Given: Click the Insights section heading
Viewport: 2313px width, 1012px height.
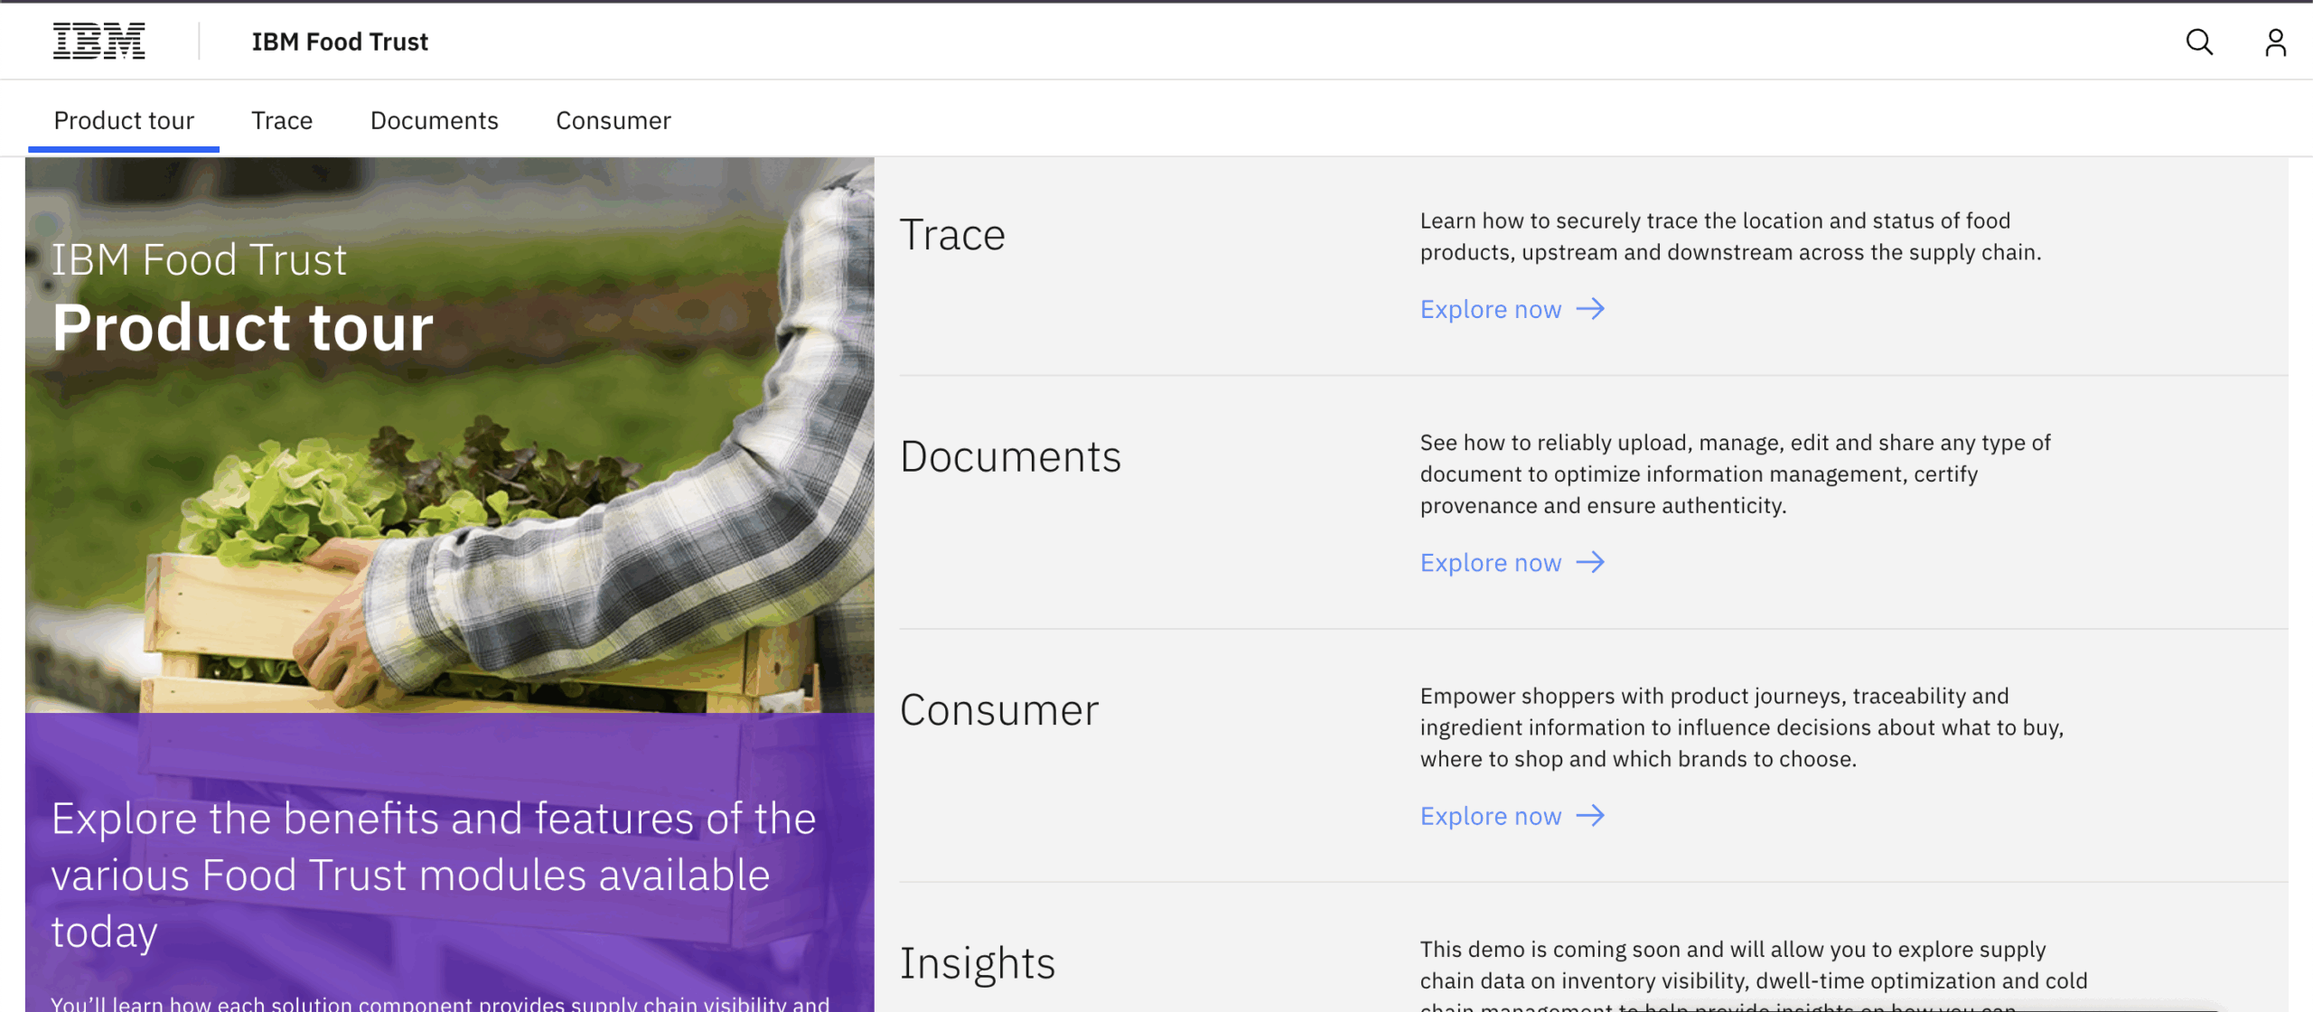Looking at the screenshot, I should 978,963.
